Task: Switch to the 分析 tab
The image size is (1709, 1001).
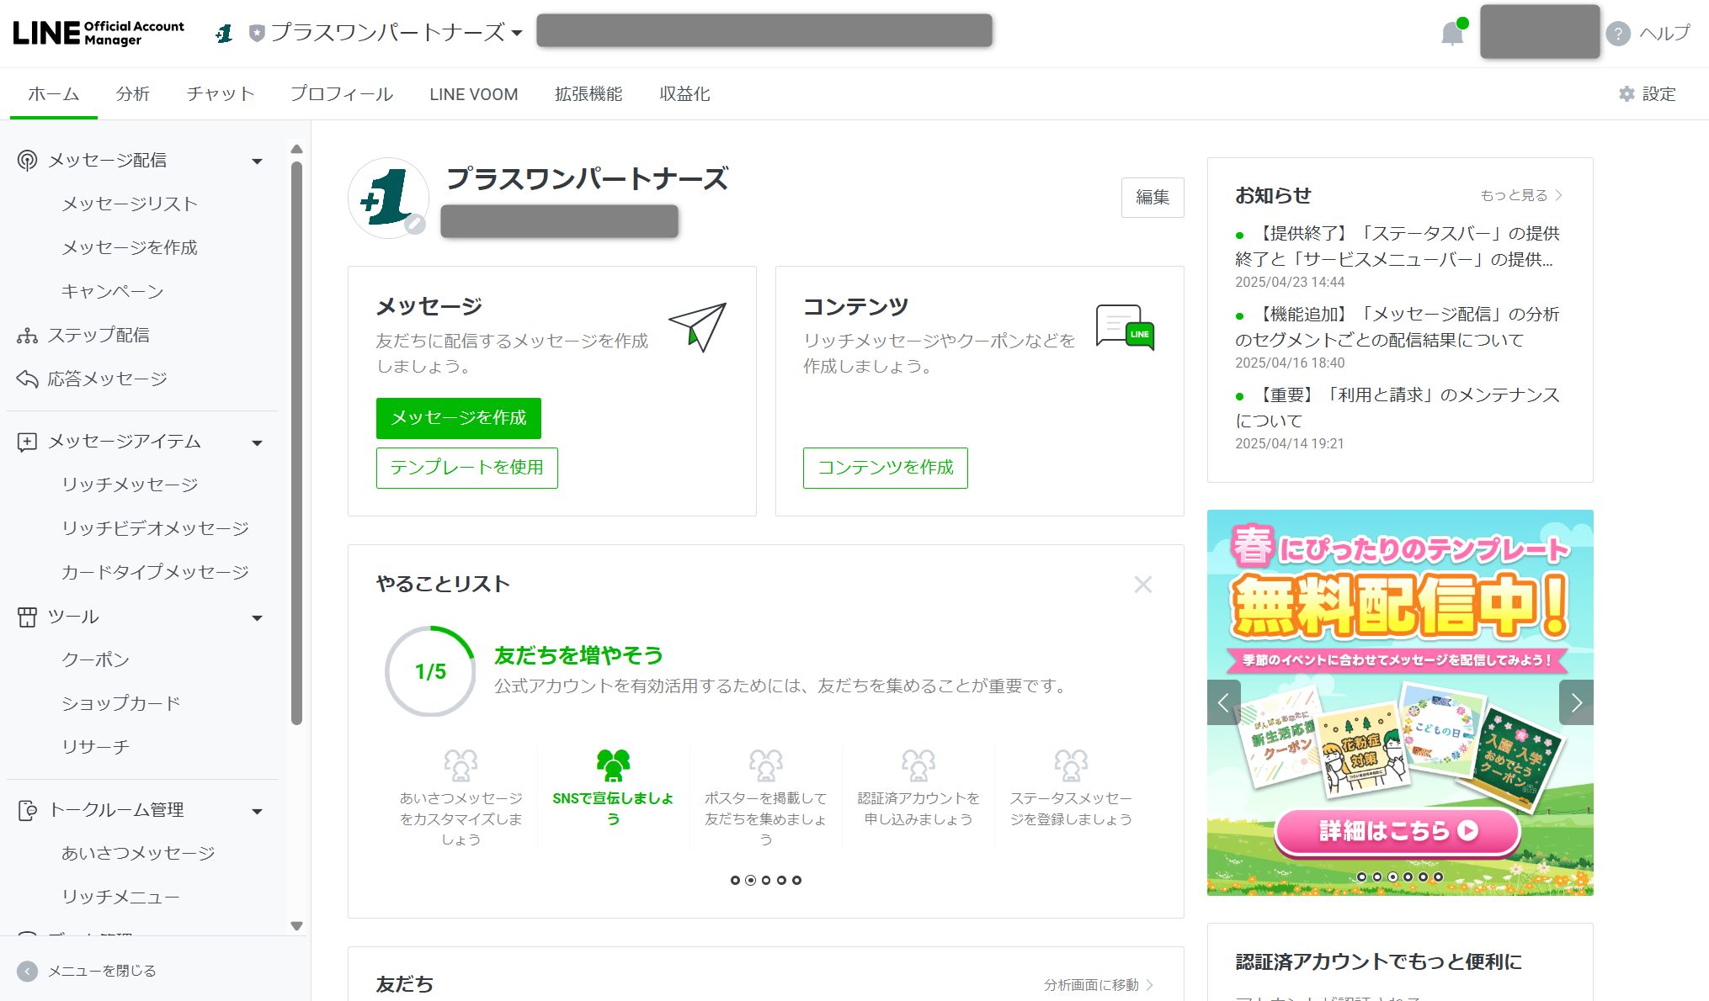Action: coord(132,94)
